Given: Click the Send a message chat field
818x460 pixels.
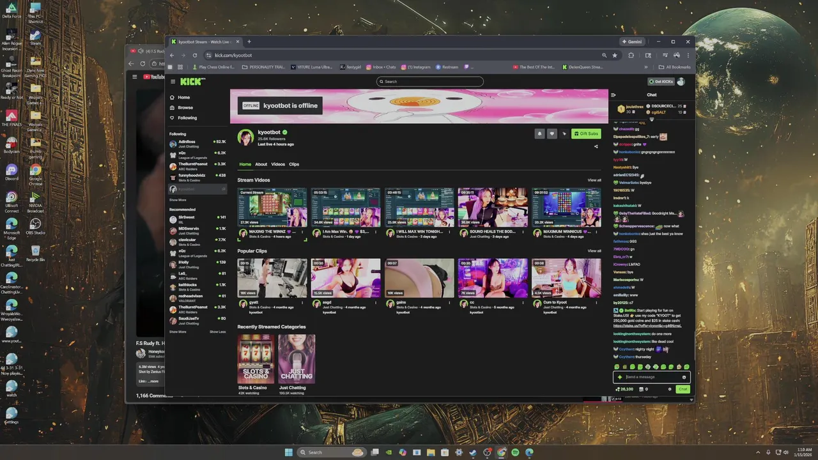Looking at the screenshot, I should (x=651, y=377).
